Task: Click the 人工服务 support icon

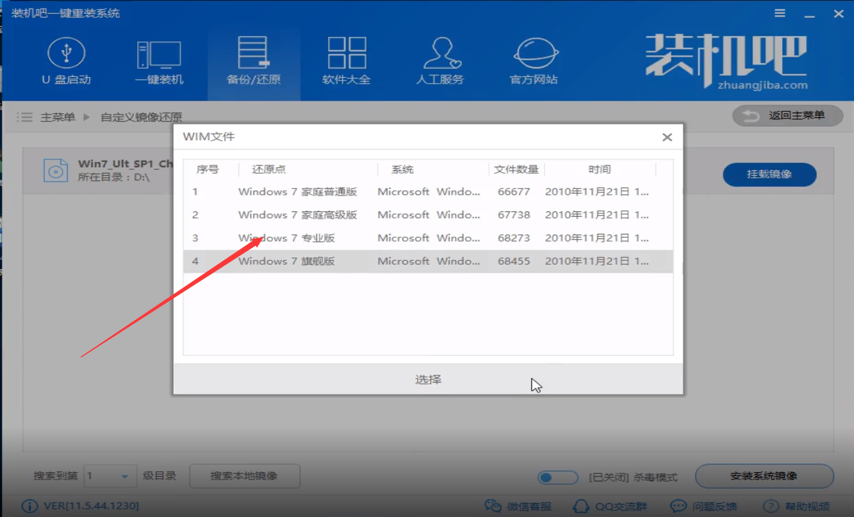Action: (x=440, y=54)
